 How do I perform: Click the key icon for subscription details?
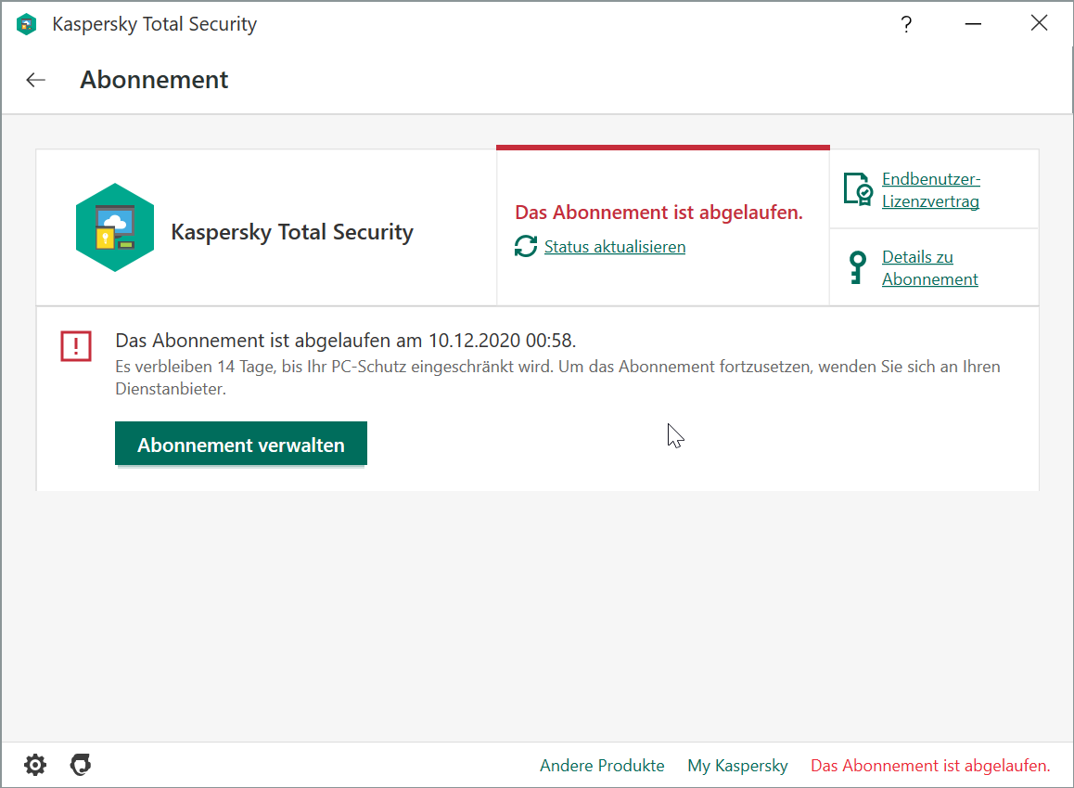tap(857, 267)
